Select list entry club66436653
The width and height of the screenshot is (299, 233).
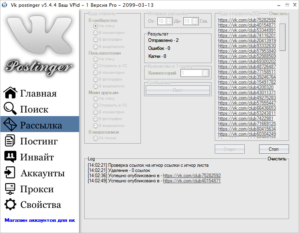(x=247, y=108)
